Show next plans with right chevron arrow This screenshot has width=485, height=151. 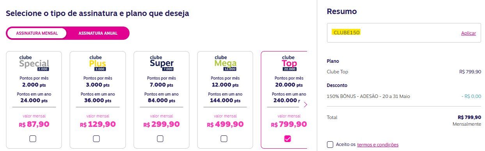306,105
